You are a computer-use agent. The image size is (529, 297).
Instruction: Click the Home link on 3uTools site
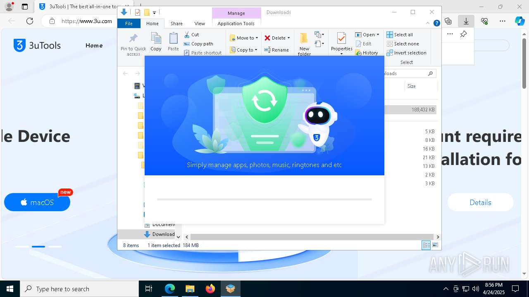point(94,45)
